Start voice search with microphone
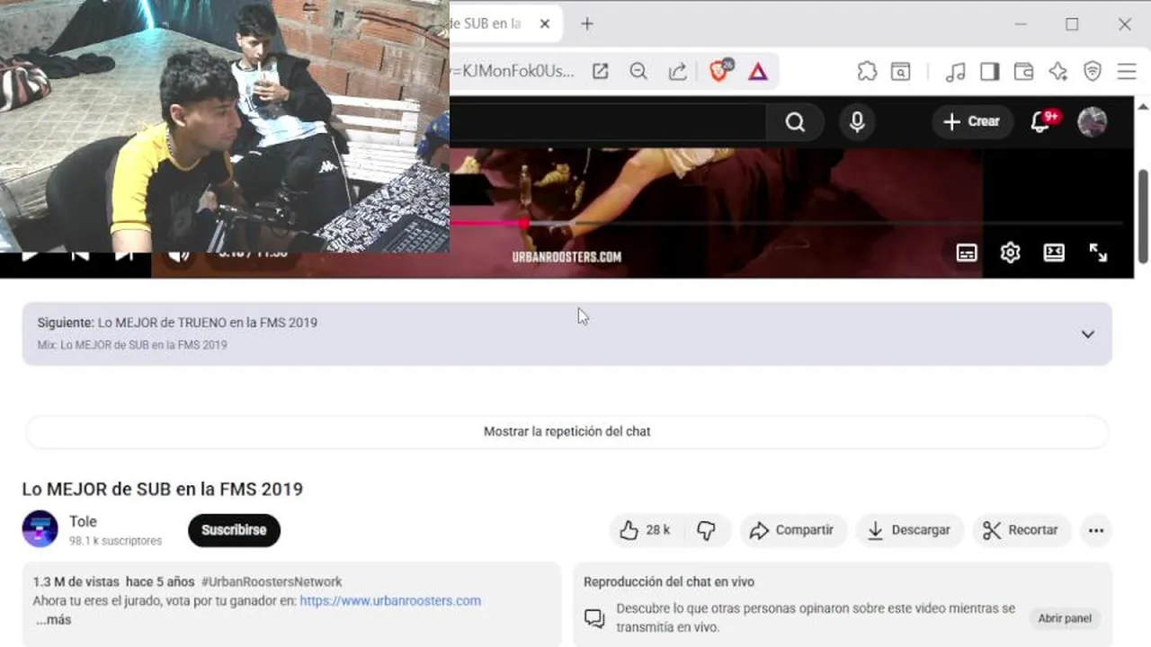This screenshot has width=1151, height=647. pyautogui.click(x=857, y=121)
